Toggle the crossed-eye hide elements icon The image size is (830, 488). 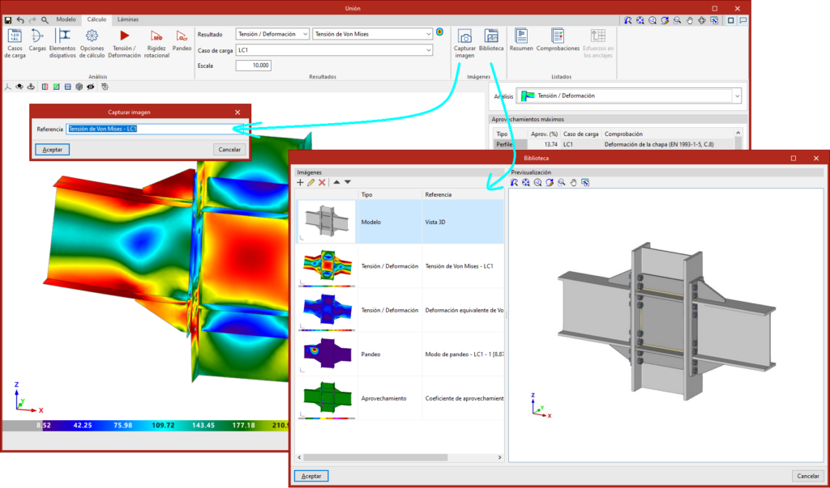tap(91, 86)
